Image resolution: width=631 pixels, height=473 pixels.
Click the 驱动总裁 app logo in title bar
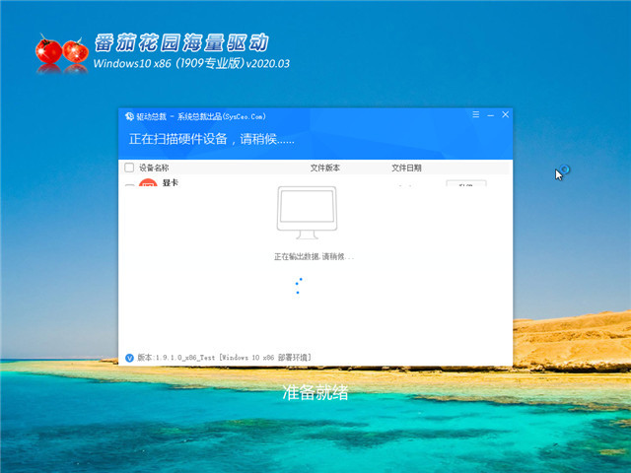click(x=130, y=115)
